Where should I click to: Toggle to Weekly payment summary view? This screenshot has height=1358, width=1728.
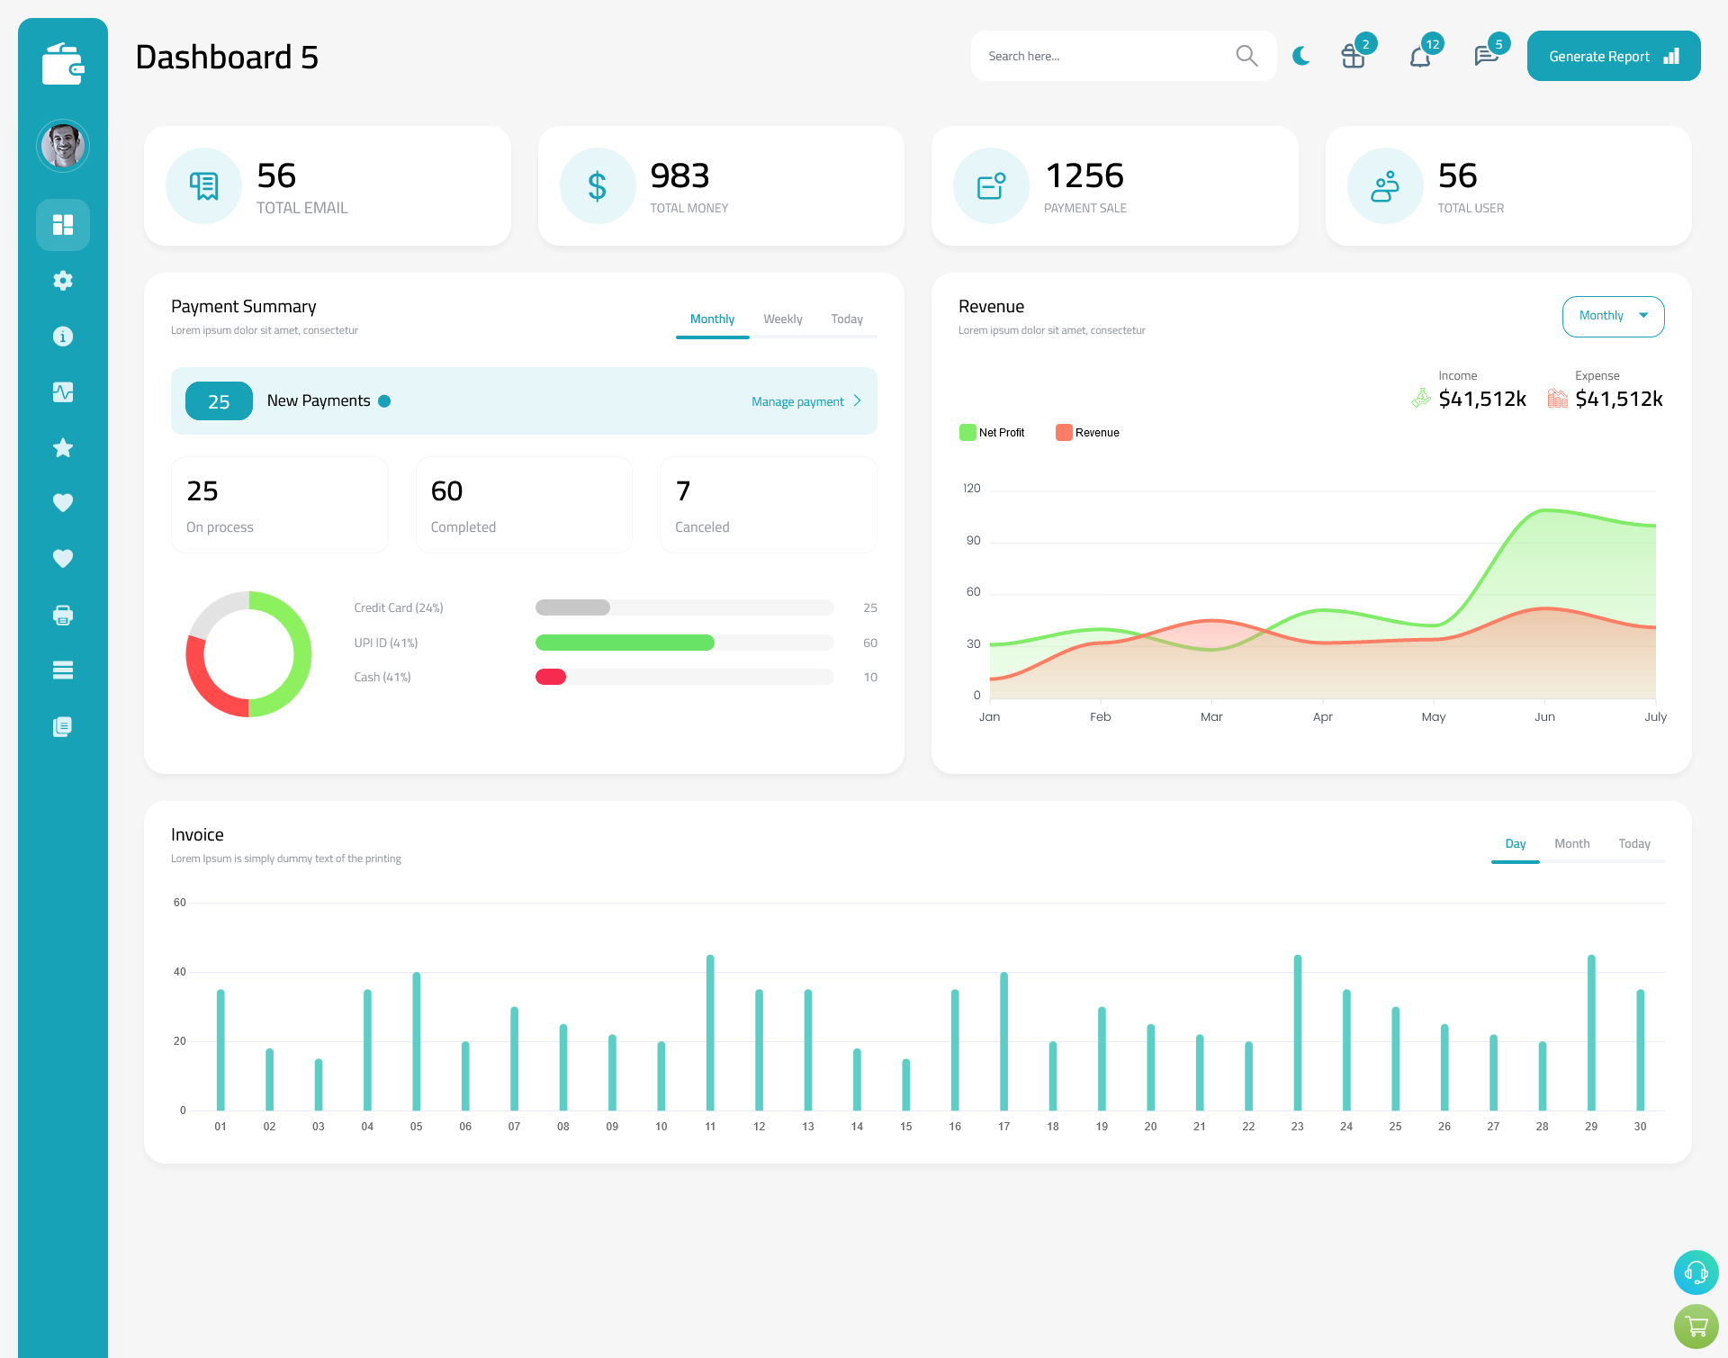781,319
